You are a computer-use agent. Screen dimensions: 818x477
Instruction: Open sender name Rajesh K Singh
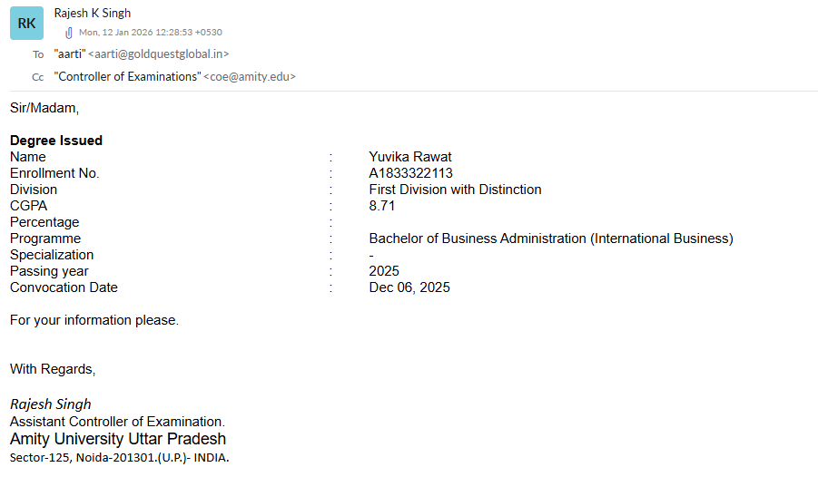pos(93,13)
